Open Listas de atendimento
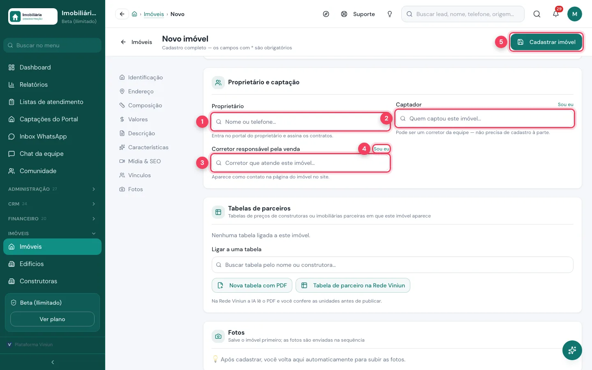The height and width of the screenshot is (370, 592). (x=52, y=102)
